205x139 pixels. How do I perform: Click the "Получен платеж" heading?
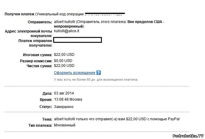(x=19, y=14)
